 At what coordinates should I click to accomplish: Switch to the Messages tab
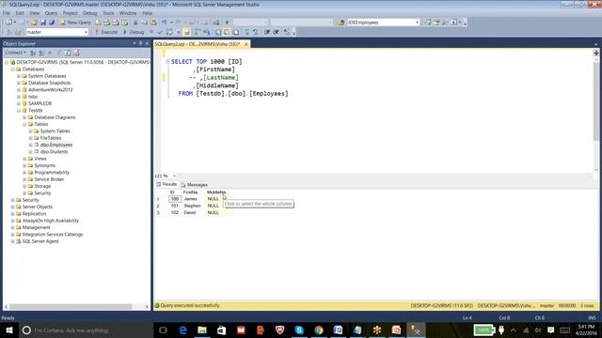click(x=194, y=185)
